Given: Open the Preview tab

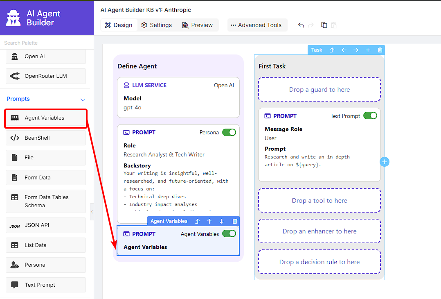Looking at the screenshot, I should pos(198,25).
